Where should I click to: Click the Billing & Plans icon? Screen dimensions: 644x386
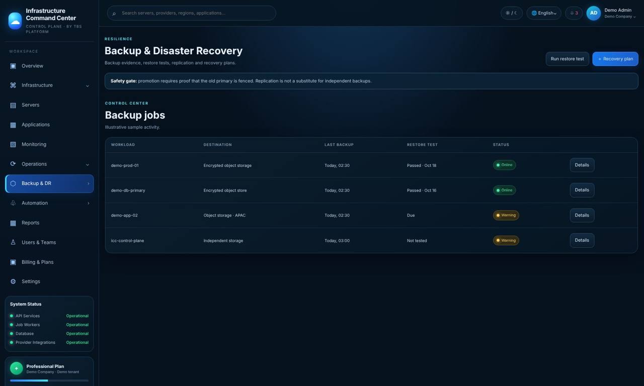(13, 262)
